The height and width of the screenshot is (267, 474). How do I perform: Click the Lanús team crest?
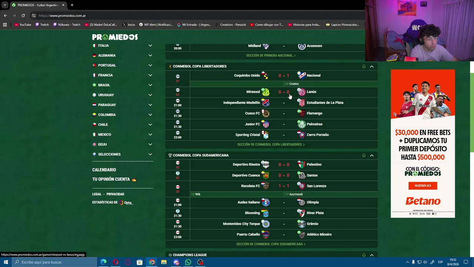[x=302, y=92]
